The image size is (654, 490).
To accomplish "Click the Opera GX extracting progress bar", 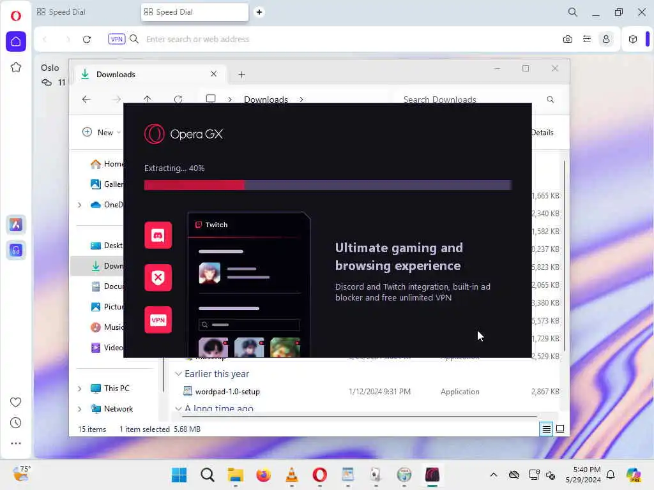I will 328,185.
